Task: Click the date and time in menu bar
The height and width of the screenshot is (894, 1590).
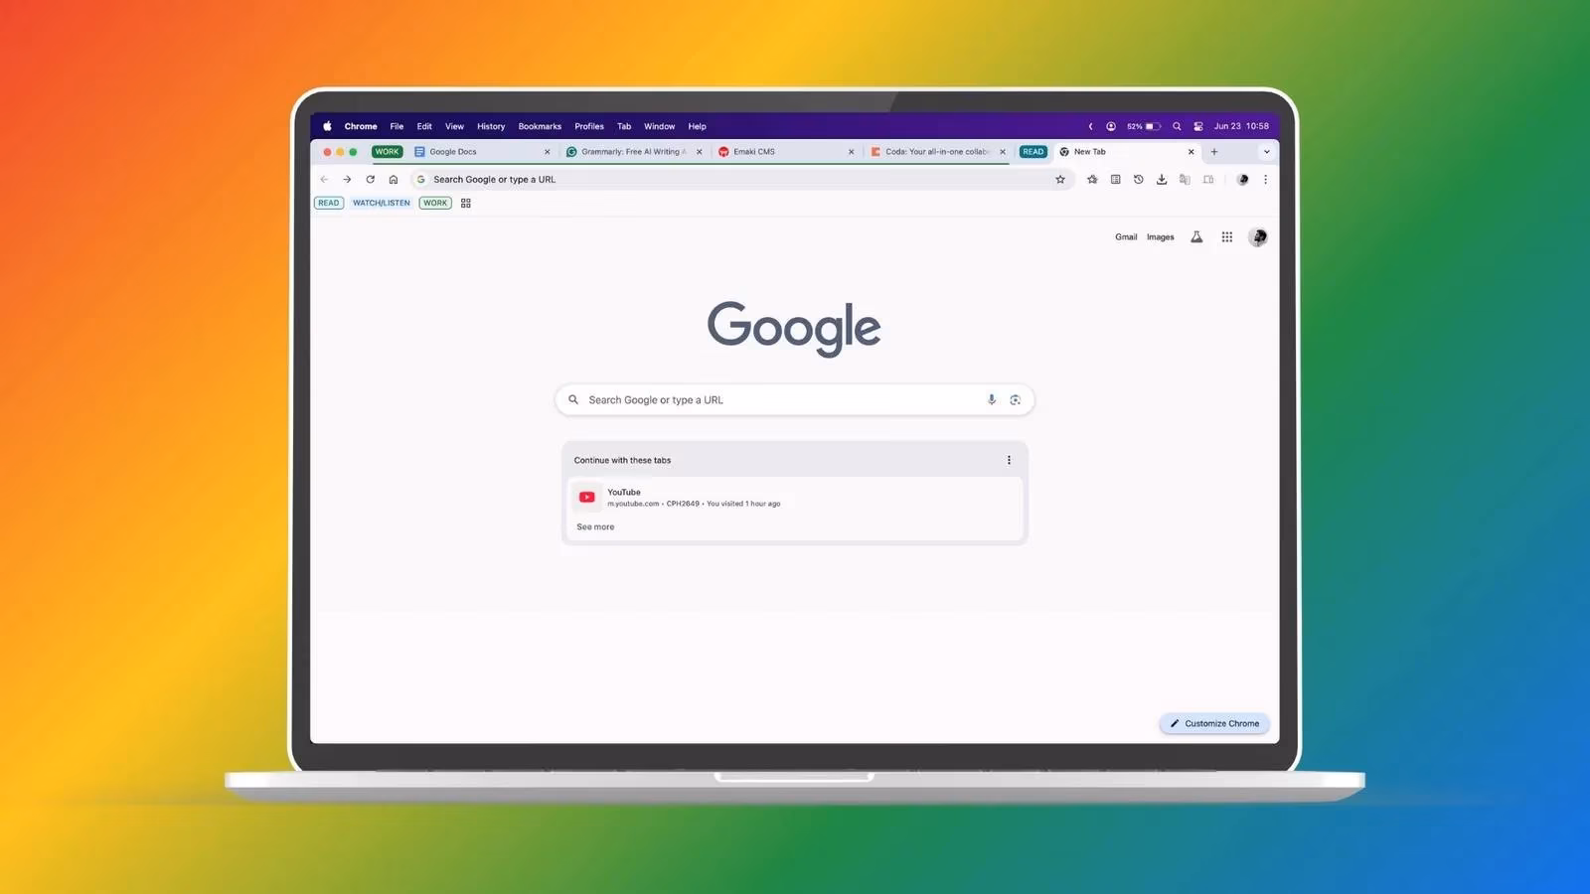Action: 1241,126
